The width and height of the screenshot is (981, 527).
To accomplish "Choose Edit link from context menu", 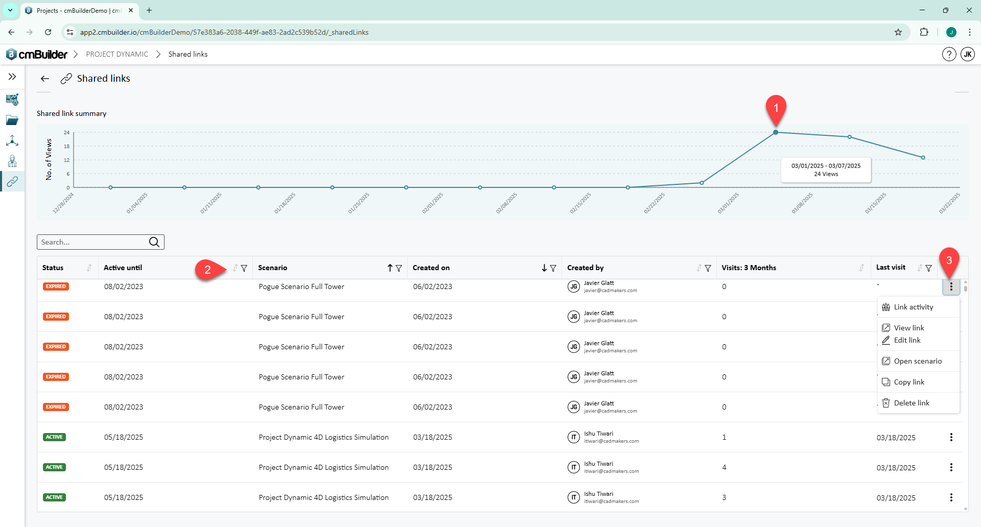I will 918,340.
